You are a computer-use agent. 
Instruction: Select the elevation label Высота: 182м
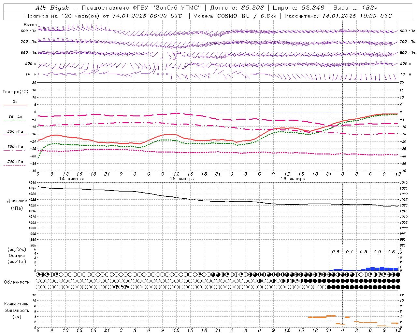pos(355,8)
